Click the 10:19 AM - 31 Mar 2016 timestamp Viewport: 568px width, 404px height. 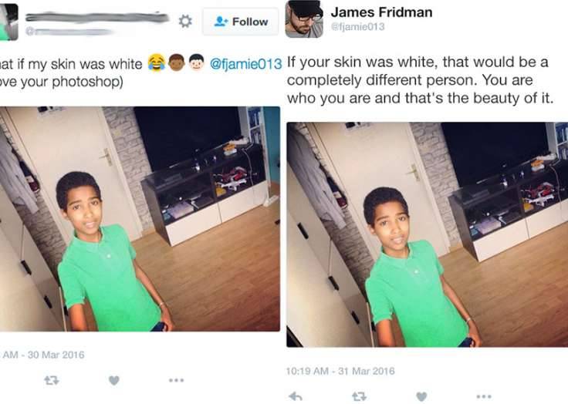coord(340,371)
